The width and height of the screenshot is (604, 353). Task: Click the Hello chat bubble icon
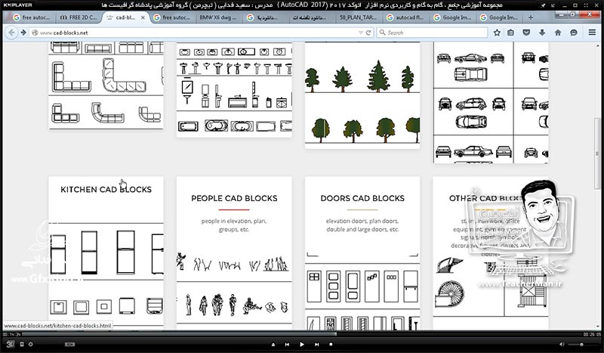click(574, 33)
